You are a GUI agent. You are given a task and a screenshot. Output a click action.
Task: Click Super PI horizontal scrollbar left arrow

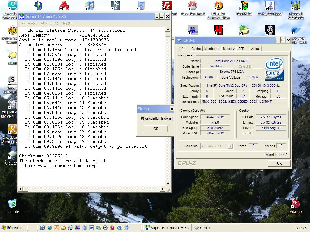coord(20,189)
